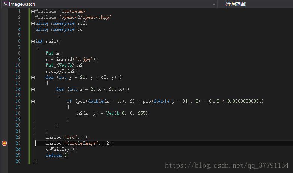
Task: Open the imagewatch project scope dropdown
Action: click(x=214, y=4)
